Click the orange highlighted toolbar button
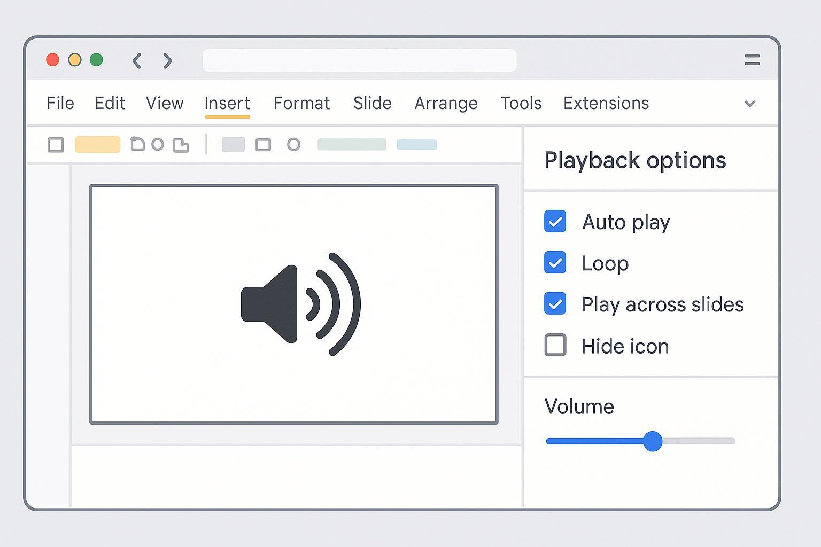The width and height of the screenshot is (821, 547). click(97, 145)
